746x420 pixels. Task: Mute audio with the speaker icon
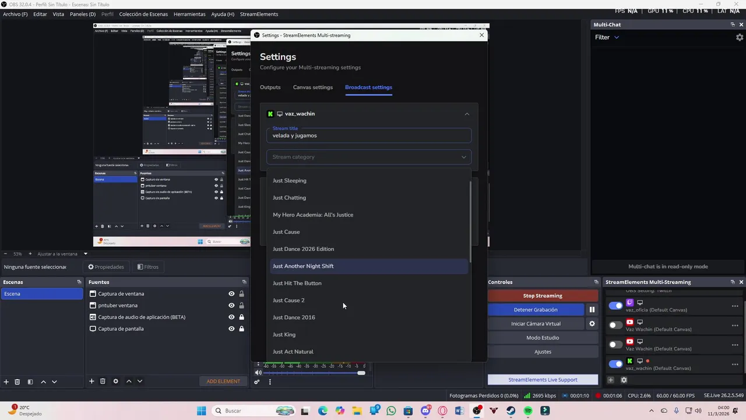coord(258,373)
